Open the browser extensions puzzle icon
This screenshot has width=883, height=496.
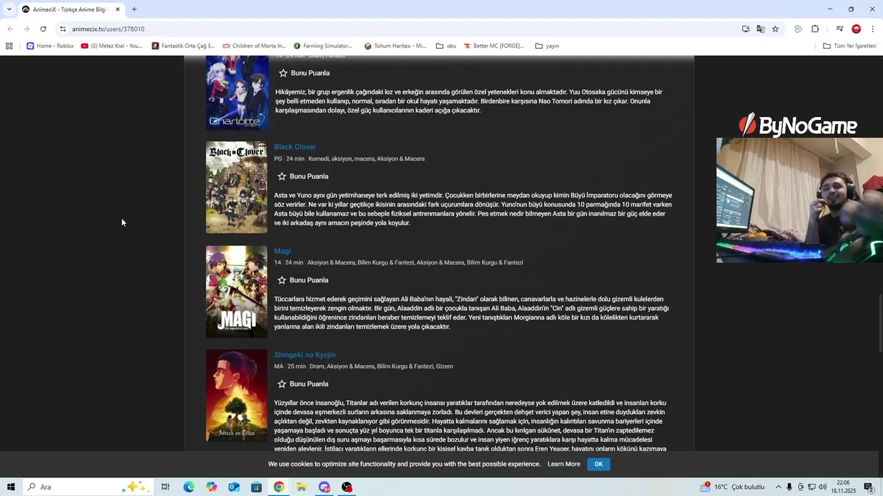pyautogui.click(x=815, y=29)
